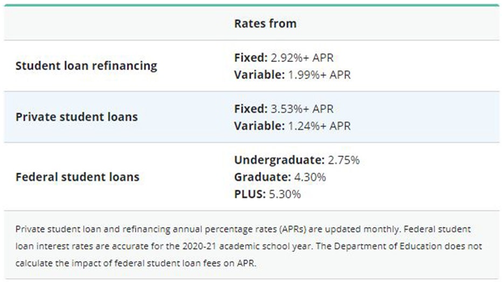The height and width of the screenshot is (282, 502).
Task: Click the bold 'Graduate:' label
Action: coord(263,177)
